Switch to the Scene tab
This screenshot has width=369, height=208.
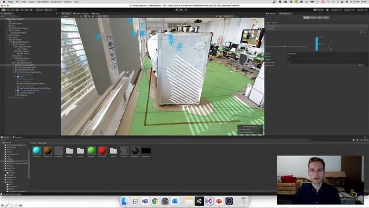(66, 13)
